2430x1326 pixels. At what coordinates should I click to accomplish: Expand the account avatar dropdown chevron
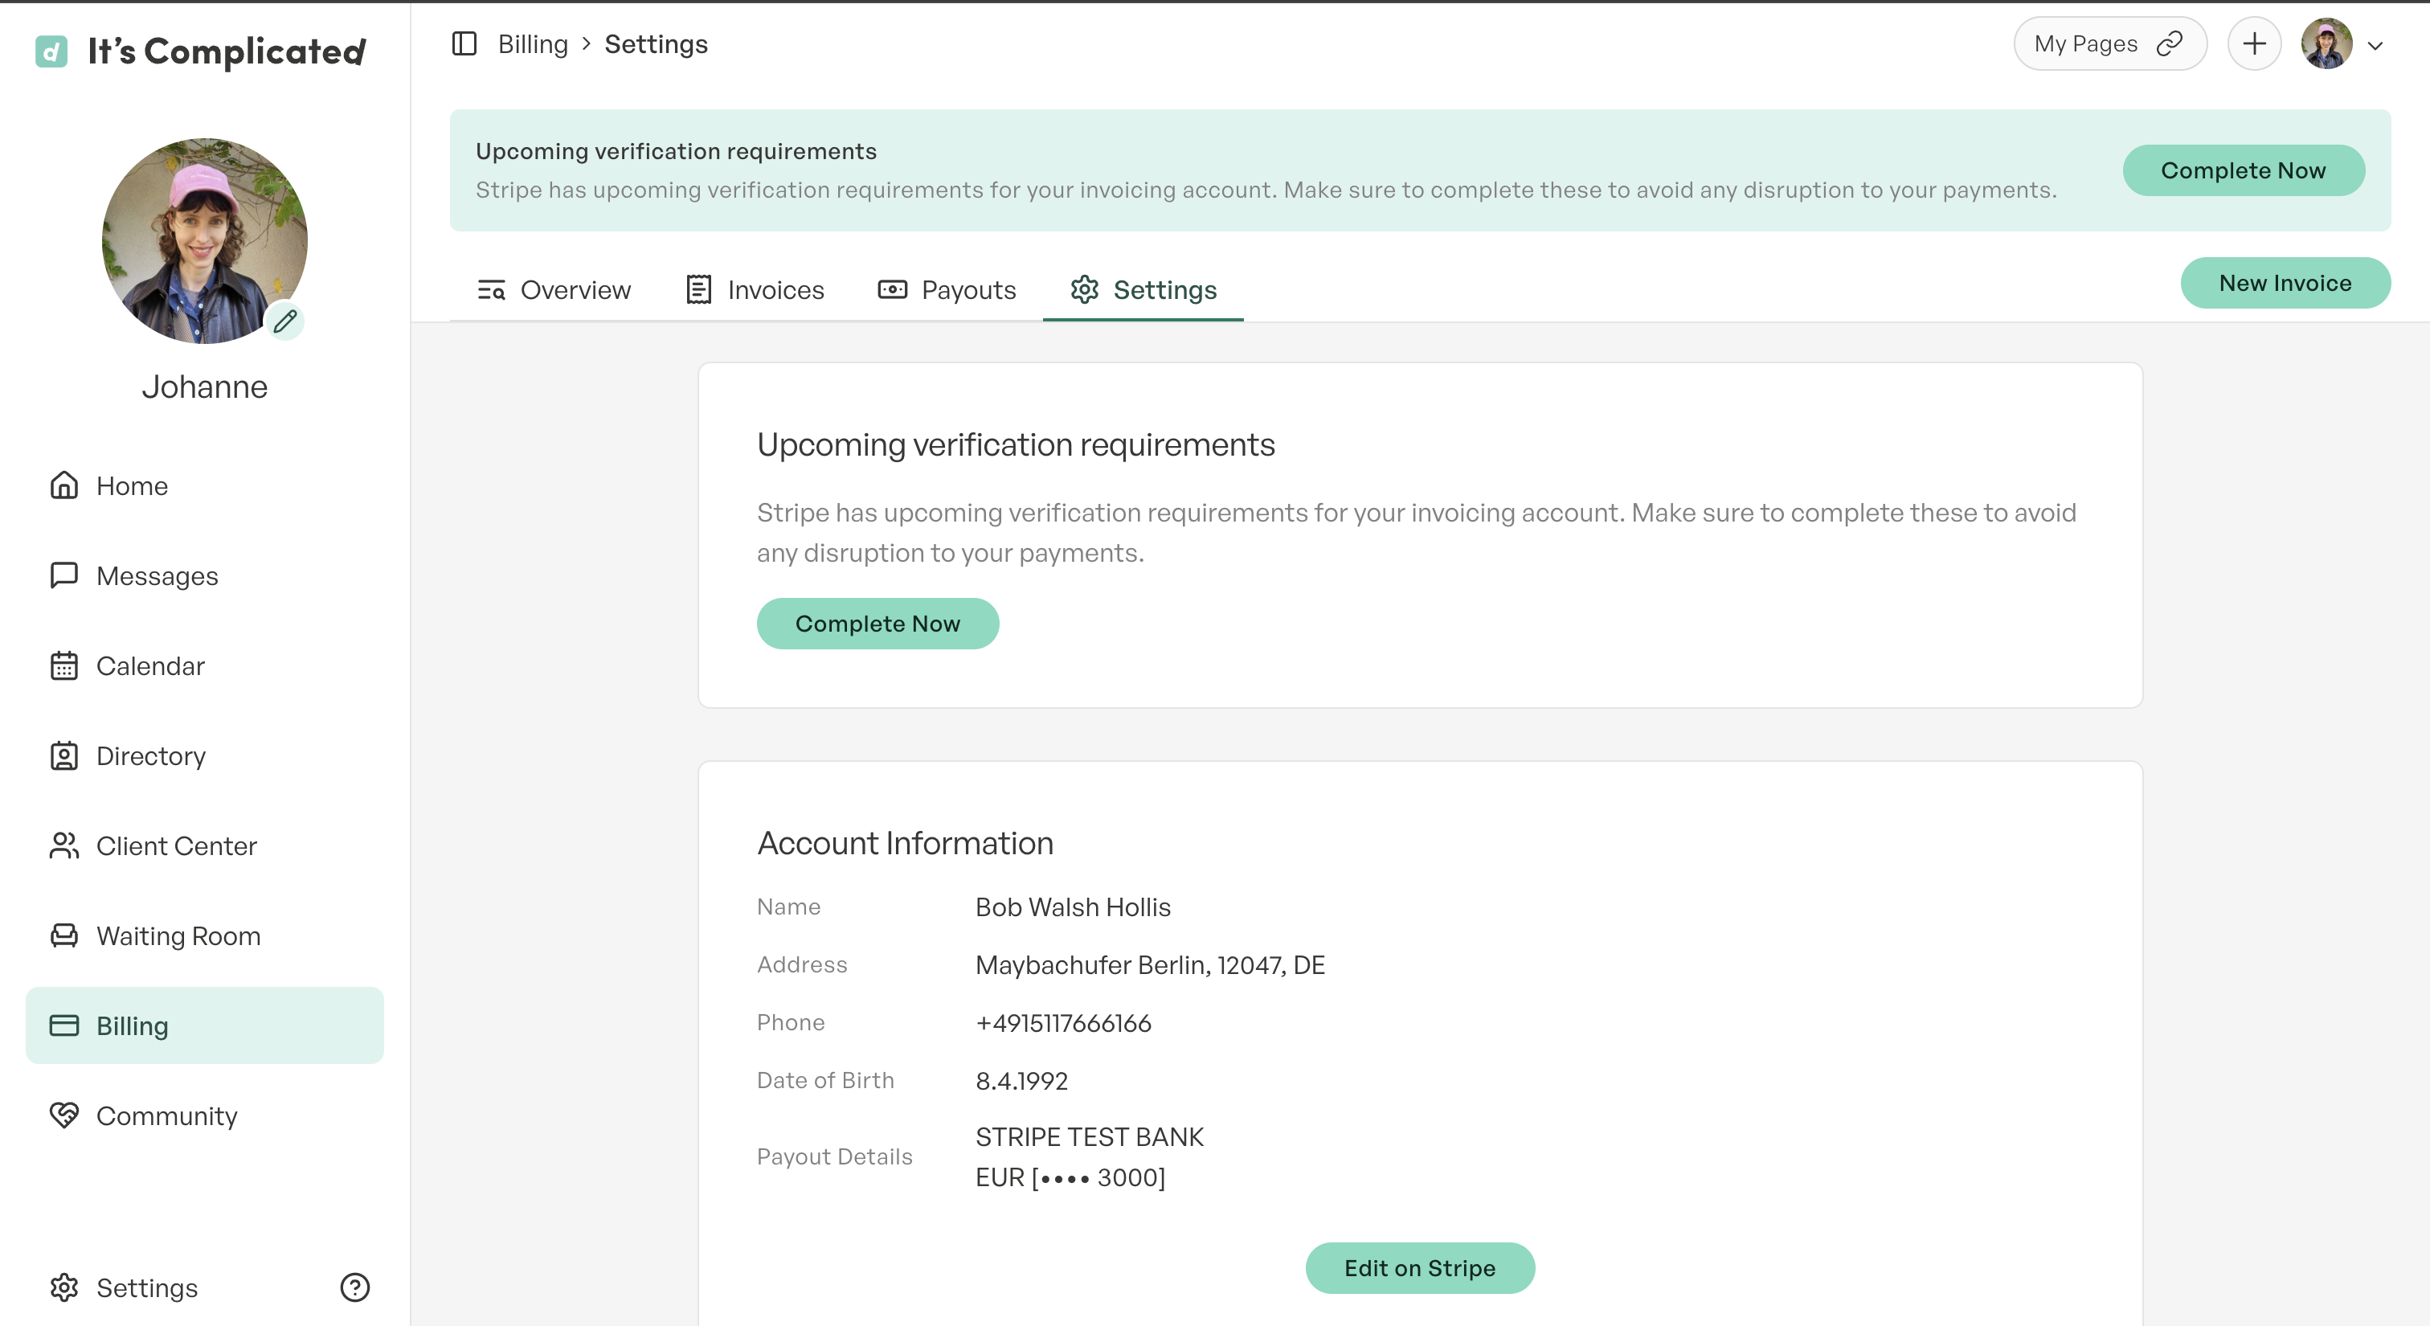[x=2375, y=45]
